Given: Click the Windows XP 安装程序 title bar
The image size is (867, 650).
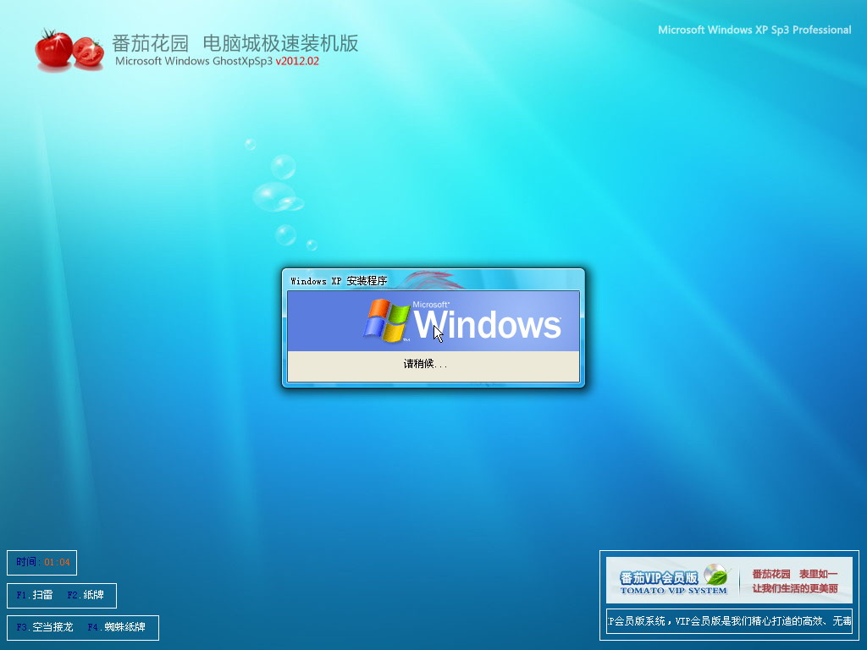Looking at the screenshot, I should point(433,280).
